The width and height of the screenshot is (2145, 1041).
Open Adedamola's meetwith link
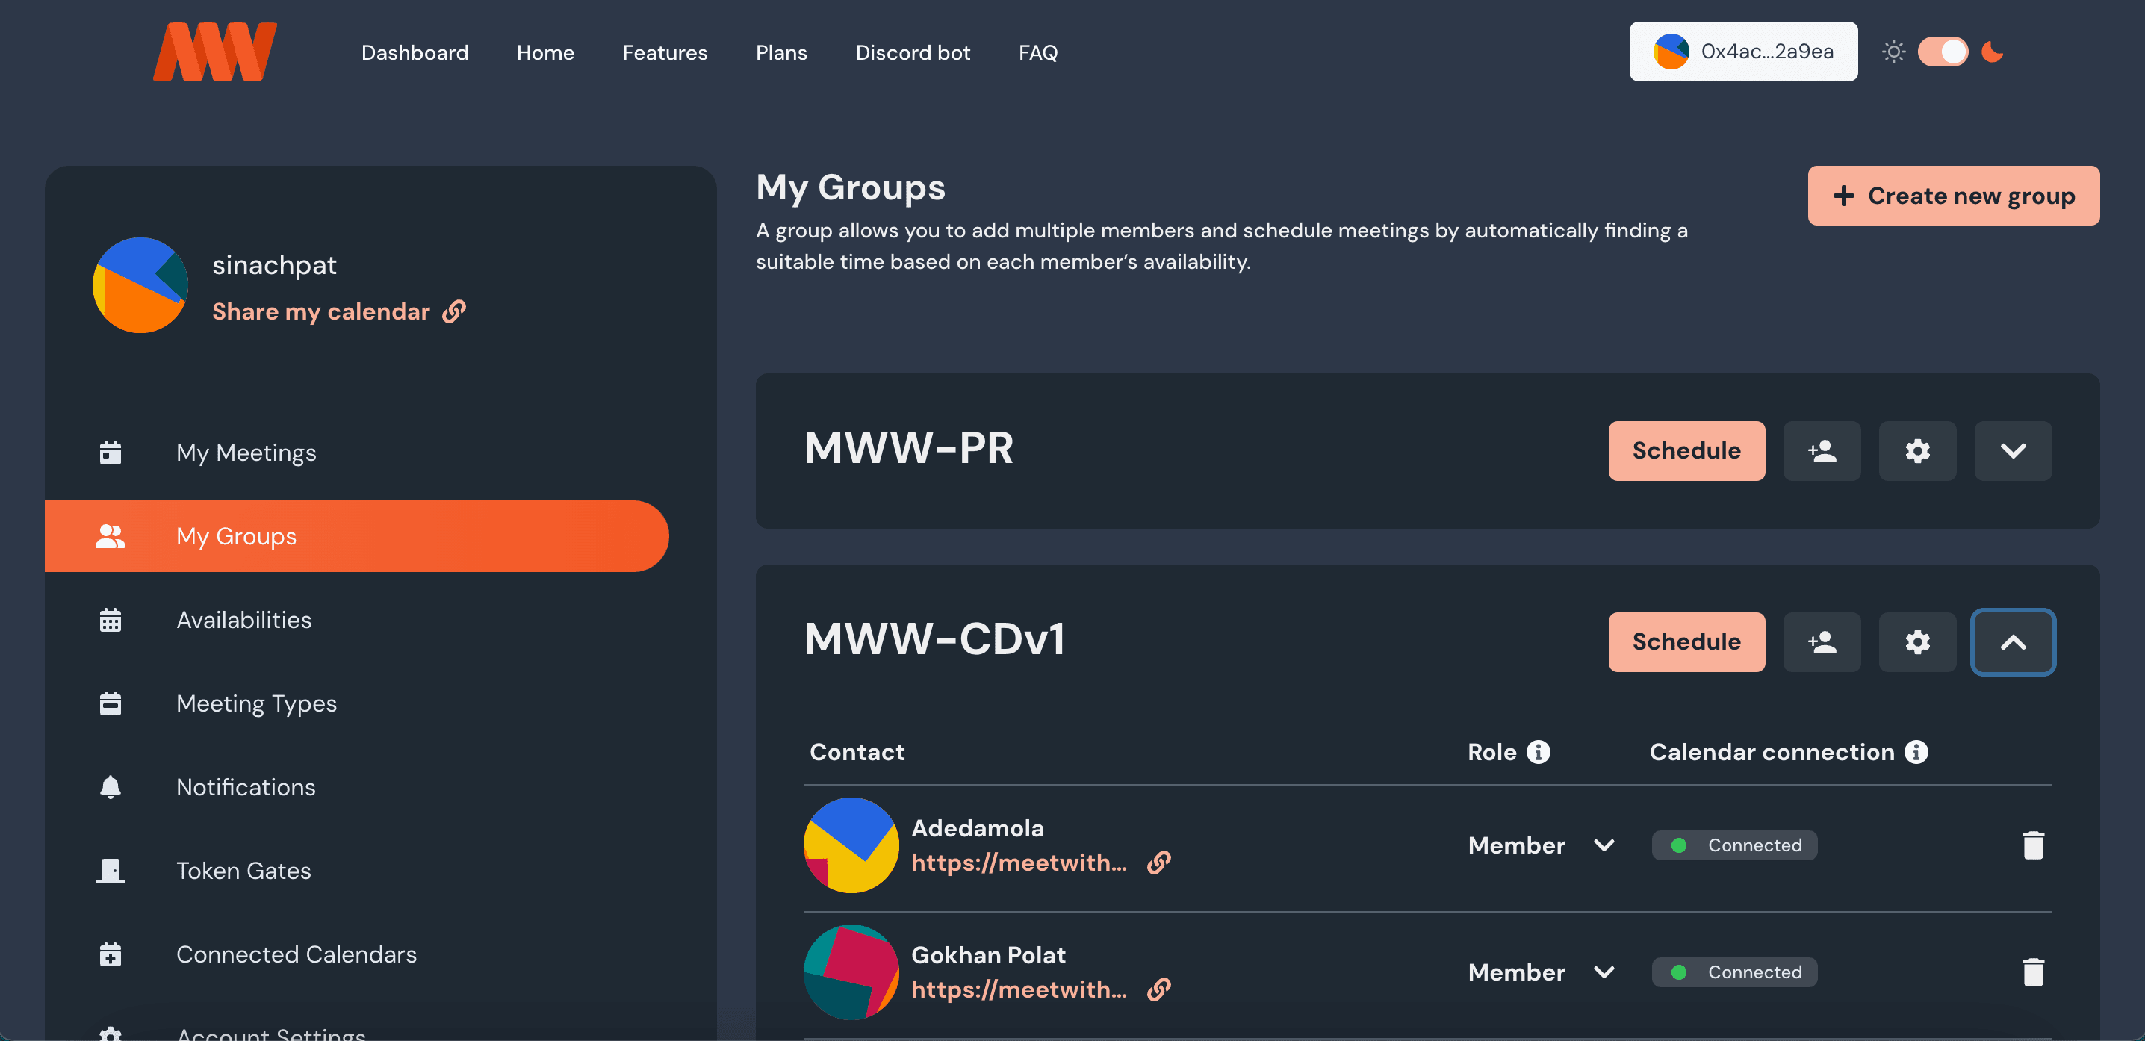pyautogui.click(x=1019, y=862)
